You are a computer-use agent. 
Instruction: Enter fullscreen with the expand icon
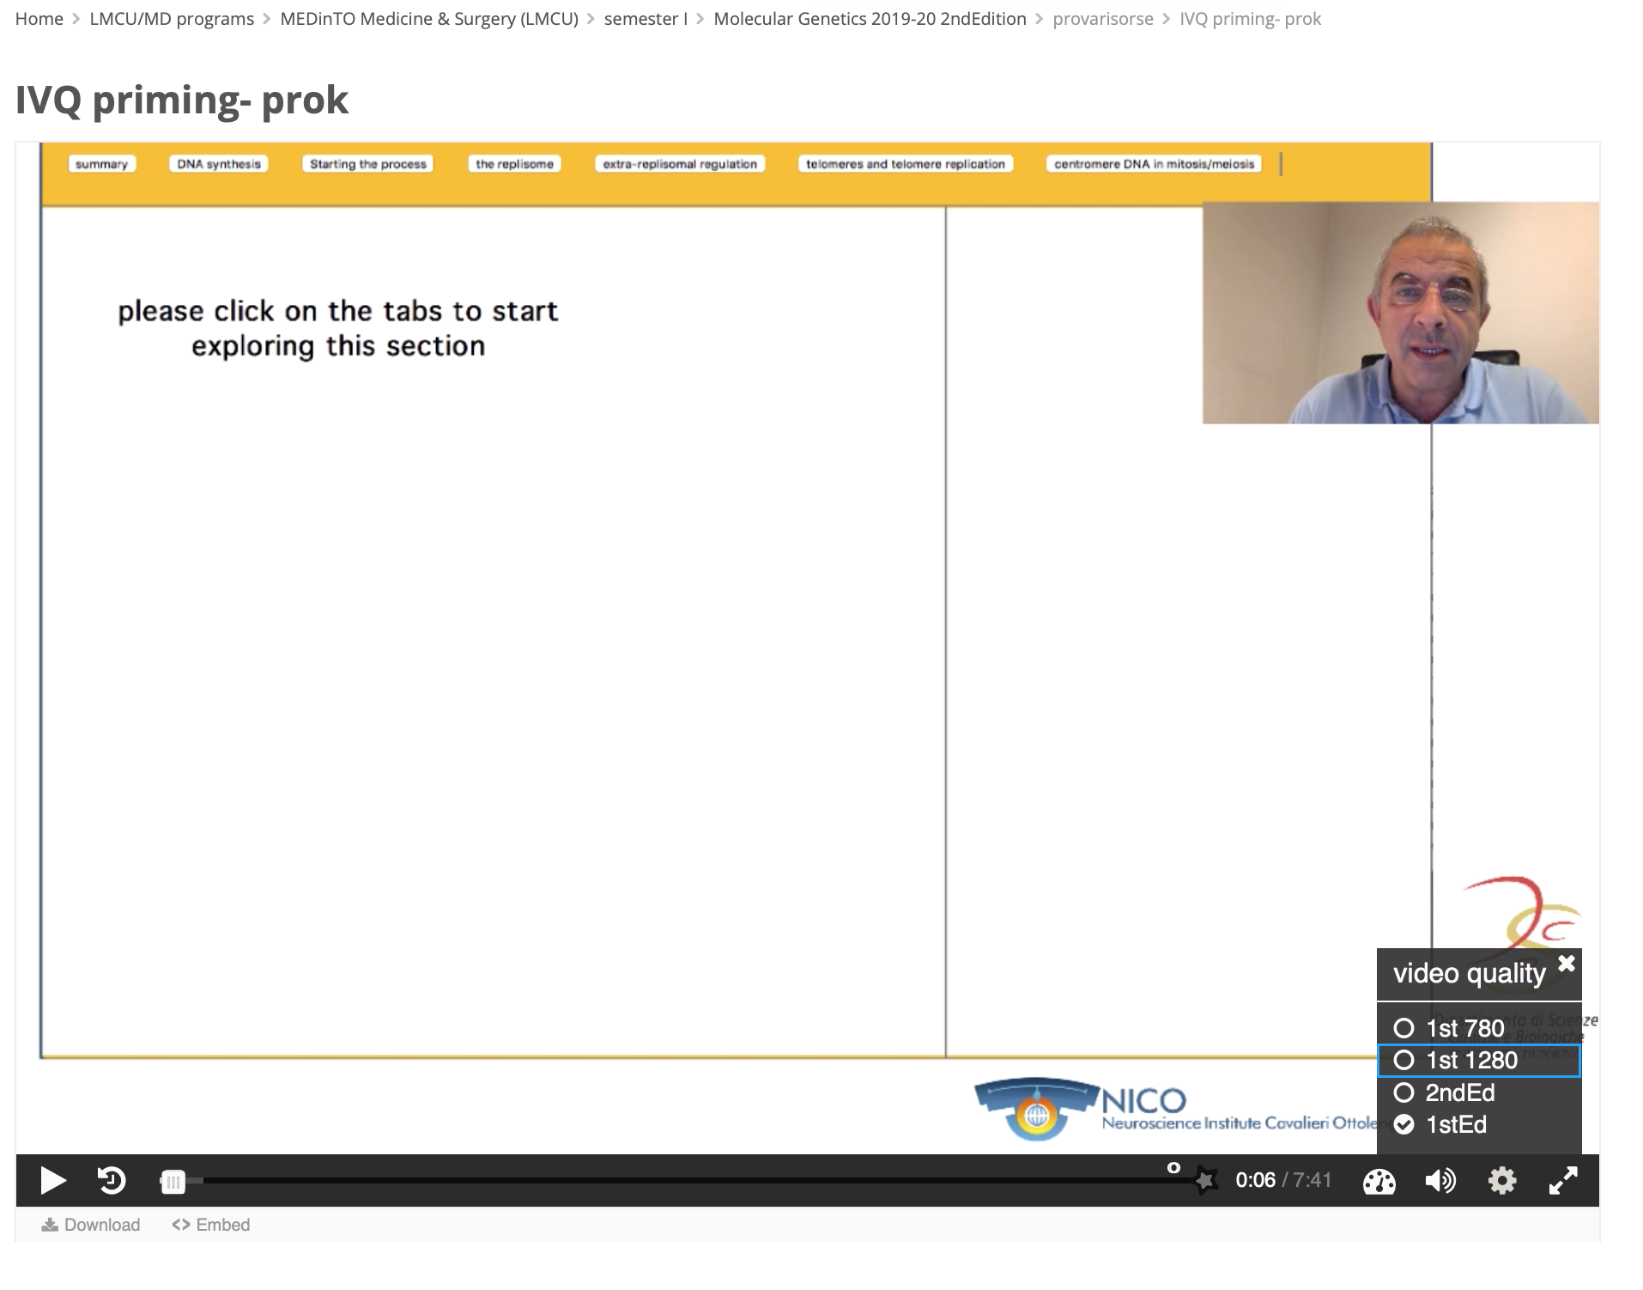[x=1563, y=1181]
